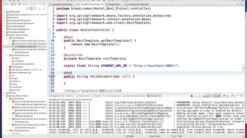Click Smart Insert status bar entry
The width and height of the screenshot is (247, 138).
pos(155,136)
